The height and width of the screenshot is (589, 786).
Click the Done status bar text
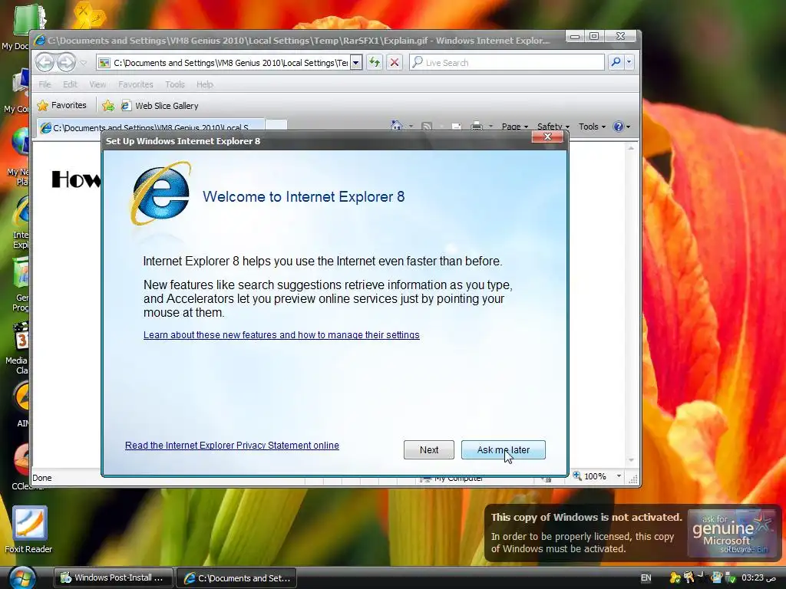coord(42,478)
